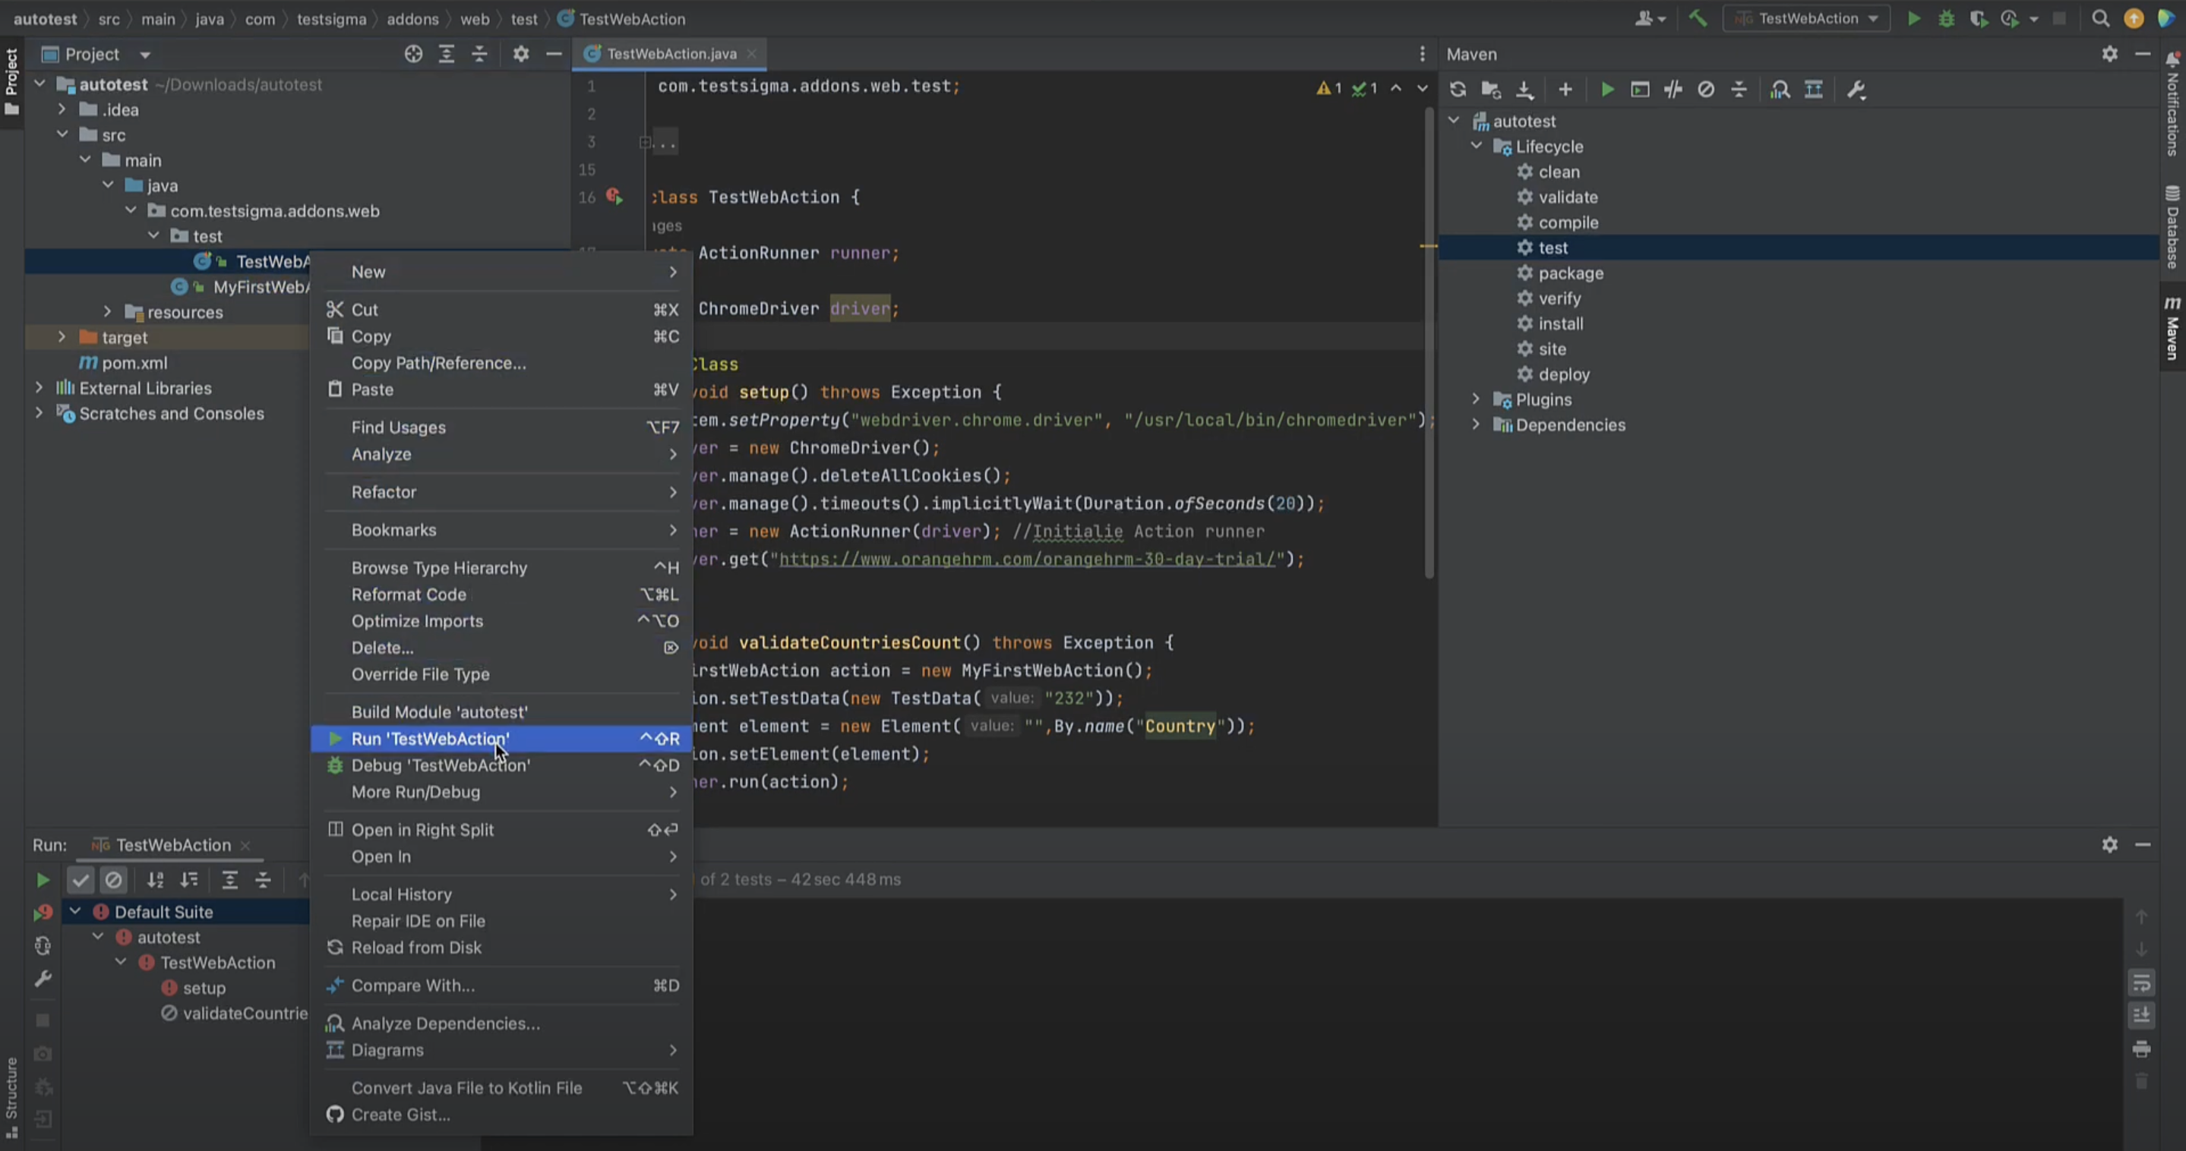Select opened file locate icon in Project panel
Screen dimensions: 2186x1151
[x=413, y=54]
